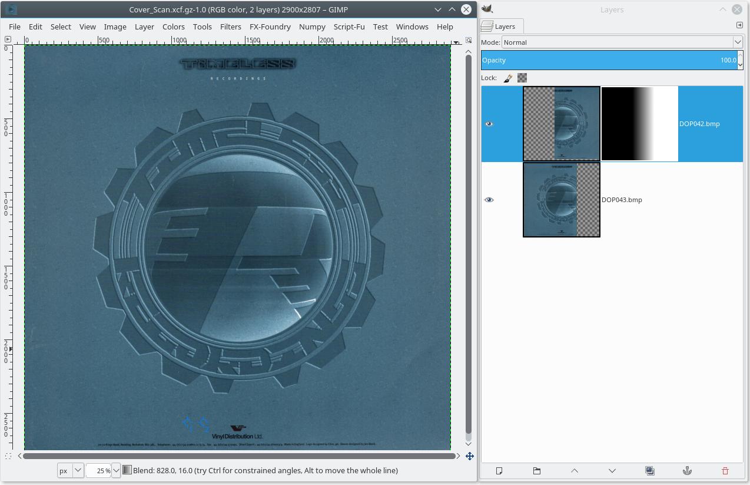Open the Layer menu
The width and height of the screenshot is (750, 485).
pos(144,27)
